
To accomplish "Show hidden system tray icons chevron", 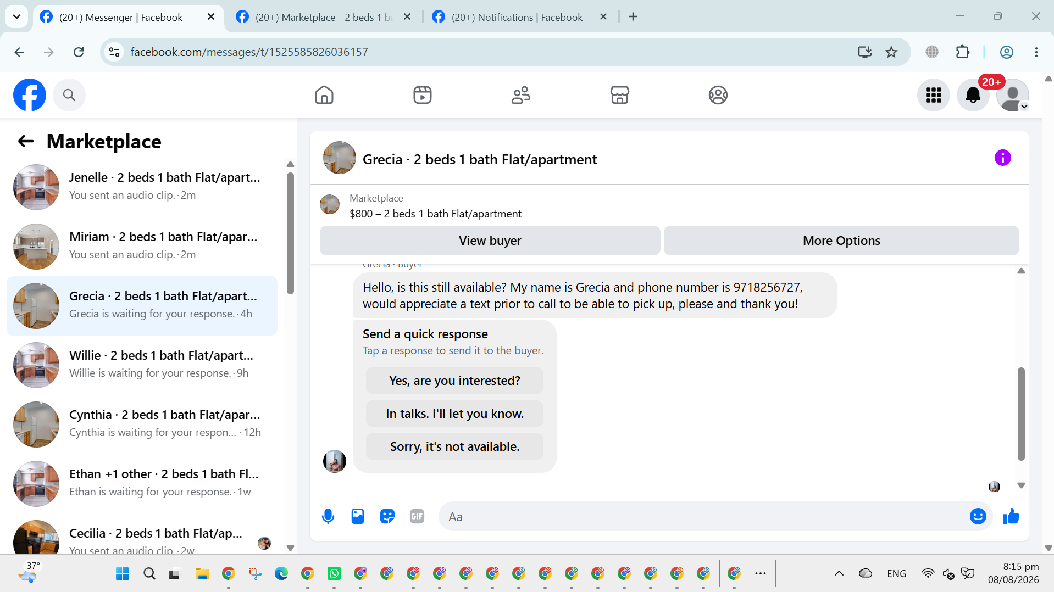I will (x=839, y=574).
